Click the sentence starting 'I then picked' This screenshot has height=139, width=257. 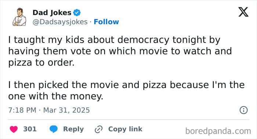[x=126, y=90]
